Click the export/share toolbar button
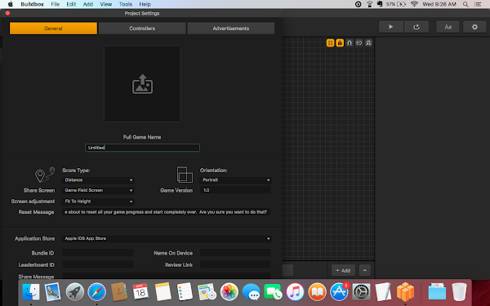Screen dimensions: 490x306 [x=416, y=27]
